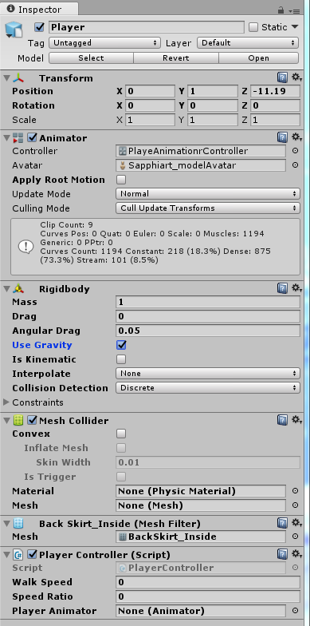The width and height of the screenshot is (310, 626).
Task: Expand the Constraints foldout
Action: click(x=6, y=402)
